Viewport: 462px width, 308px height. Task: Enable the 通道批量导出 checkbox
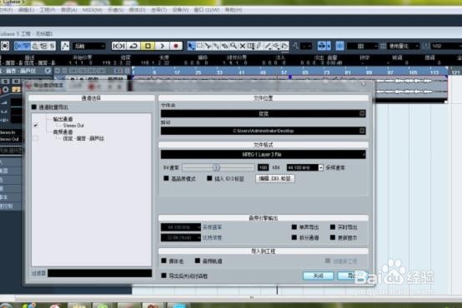tap(34, 107)
